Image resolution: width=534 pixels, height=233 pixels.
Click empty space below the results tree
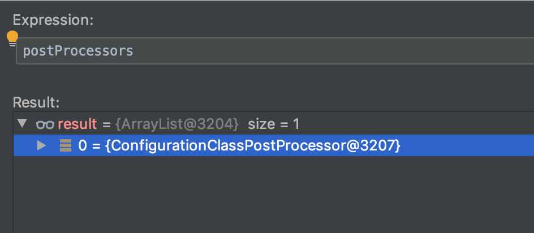[x=273, y=194]
